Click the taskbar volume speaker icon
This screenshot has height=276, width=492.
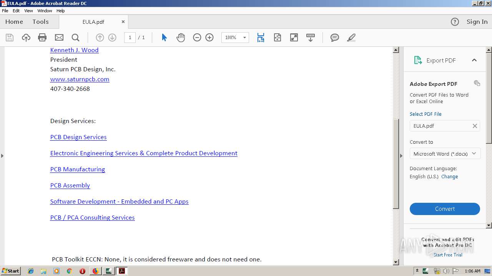[446, 271]
